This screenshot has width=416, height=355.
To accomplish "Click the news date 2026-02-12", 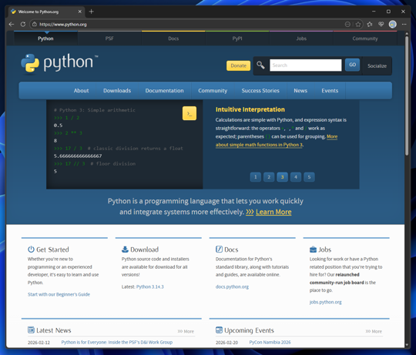I will [x=39, y=343].
